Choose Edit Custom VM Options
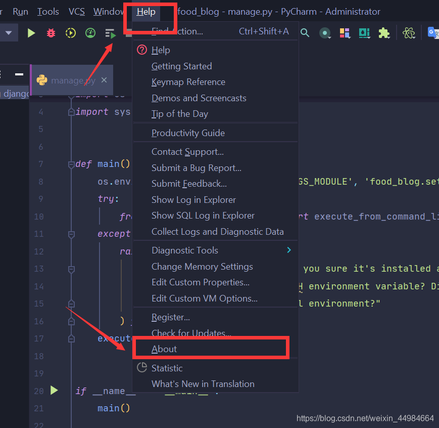The height and width of the screenshot is (428, 439). coord(216,298)
